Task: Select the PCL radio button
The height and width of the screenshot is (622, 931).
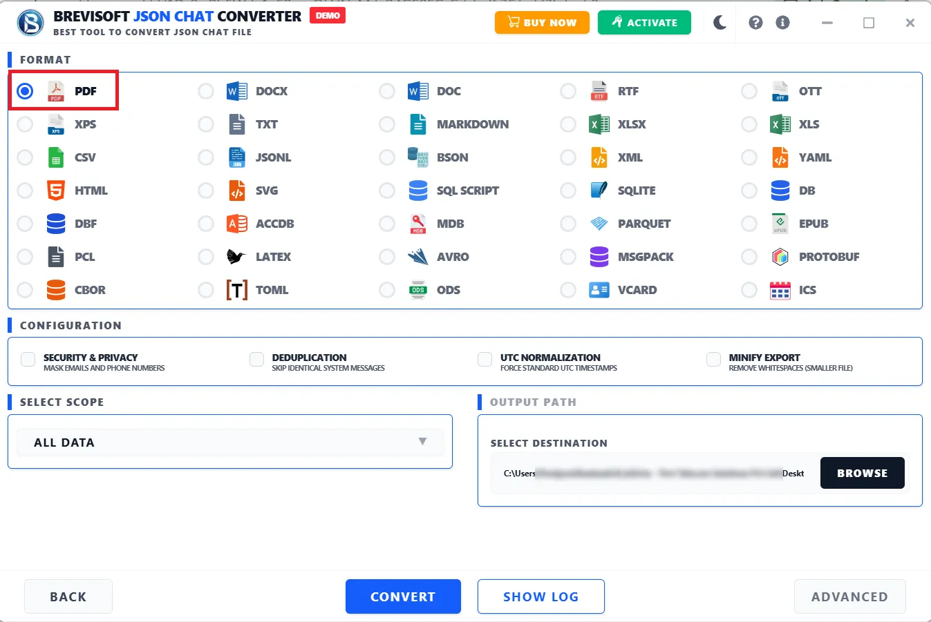Action: click(25, 257)
